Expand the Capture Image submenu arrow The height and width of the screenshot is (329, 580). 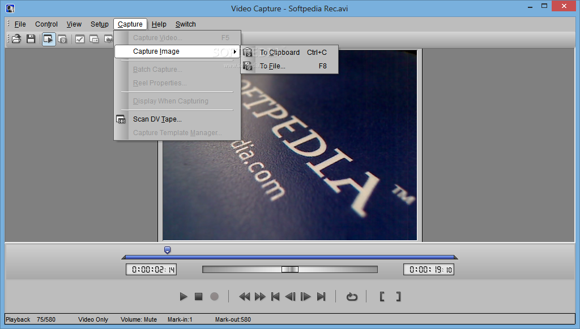tap(235, 51)
